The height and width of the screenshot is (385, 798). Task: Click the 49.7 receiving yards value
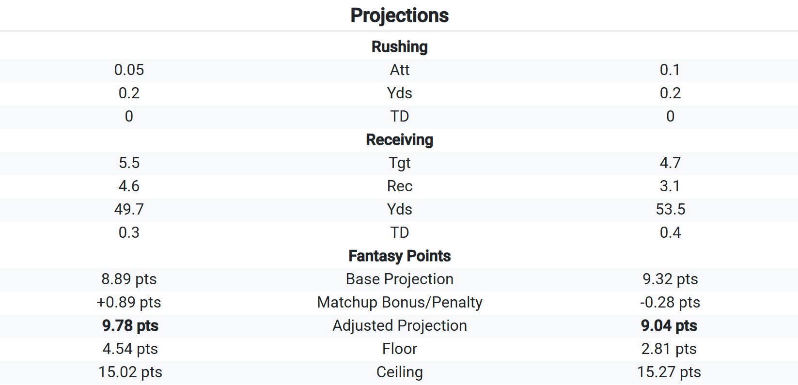pyautogui.click(x=129, y=209)
